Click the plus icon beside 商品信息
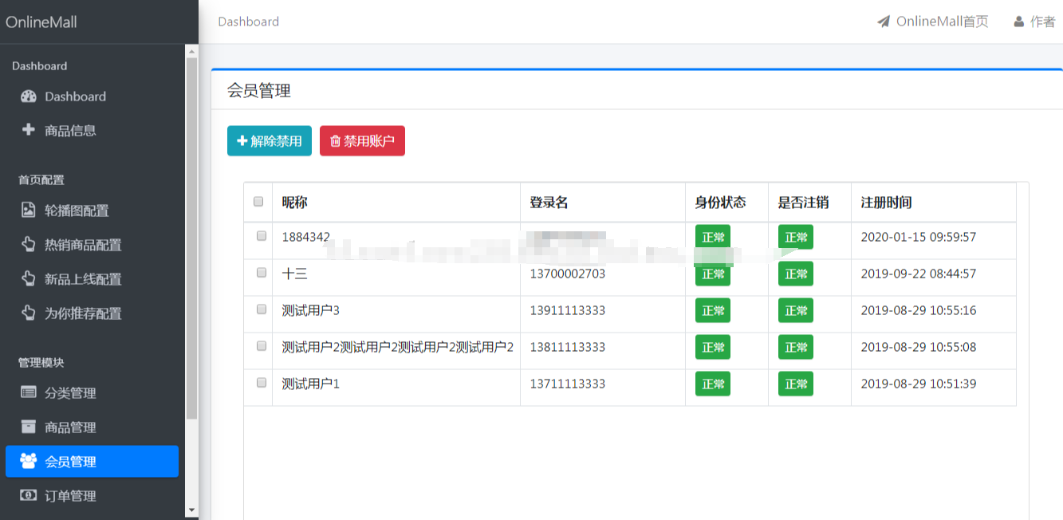 29,129
